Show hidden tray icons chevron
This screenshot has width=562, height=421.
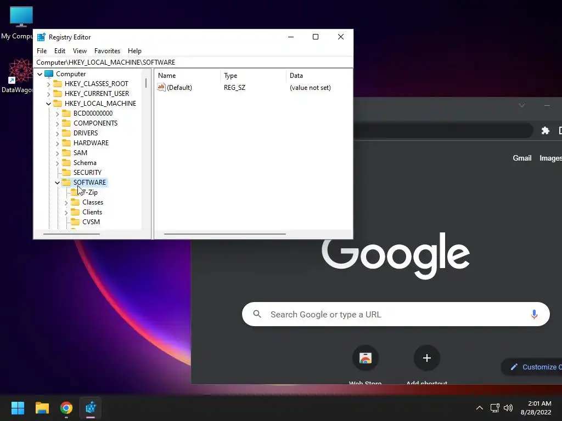[x=479, y=408]
